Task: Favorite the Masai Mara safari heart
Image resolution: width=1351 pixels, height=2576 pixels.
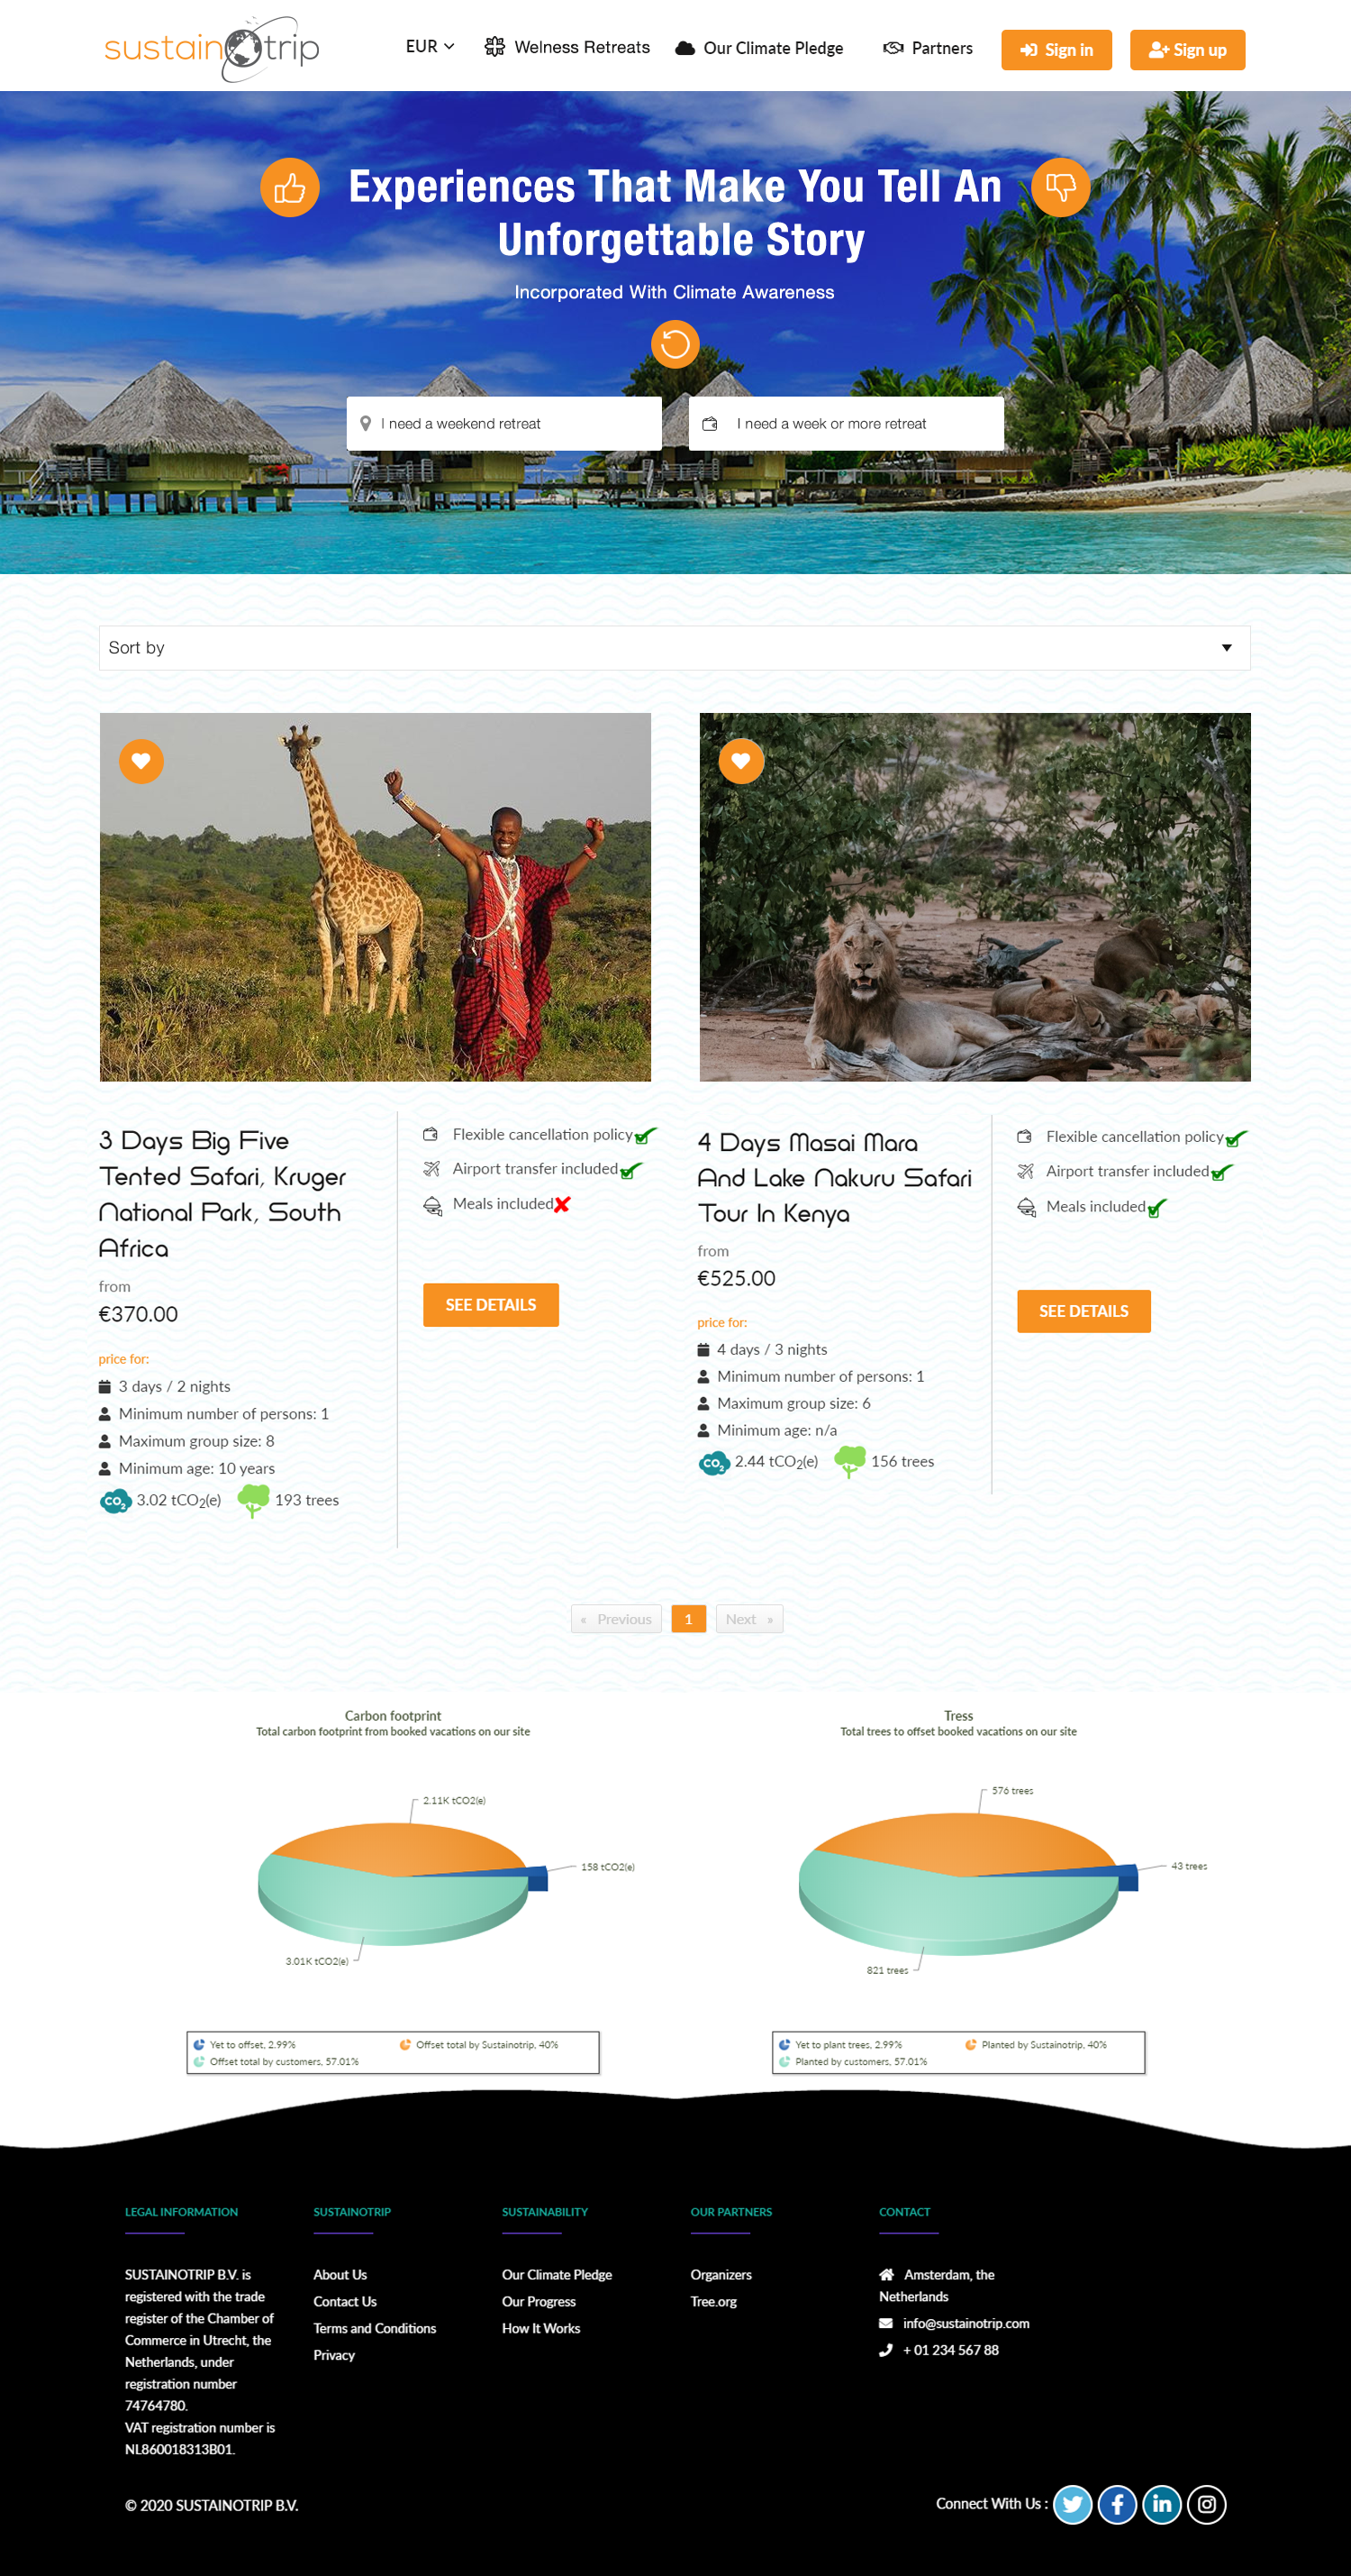Action: click(740, 761)
